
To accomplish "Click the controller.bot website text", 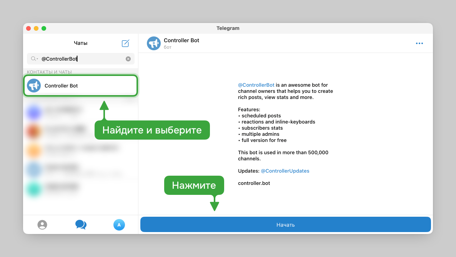I will [255, 183].
